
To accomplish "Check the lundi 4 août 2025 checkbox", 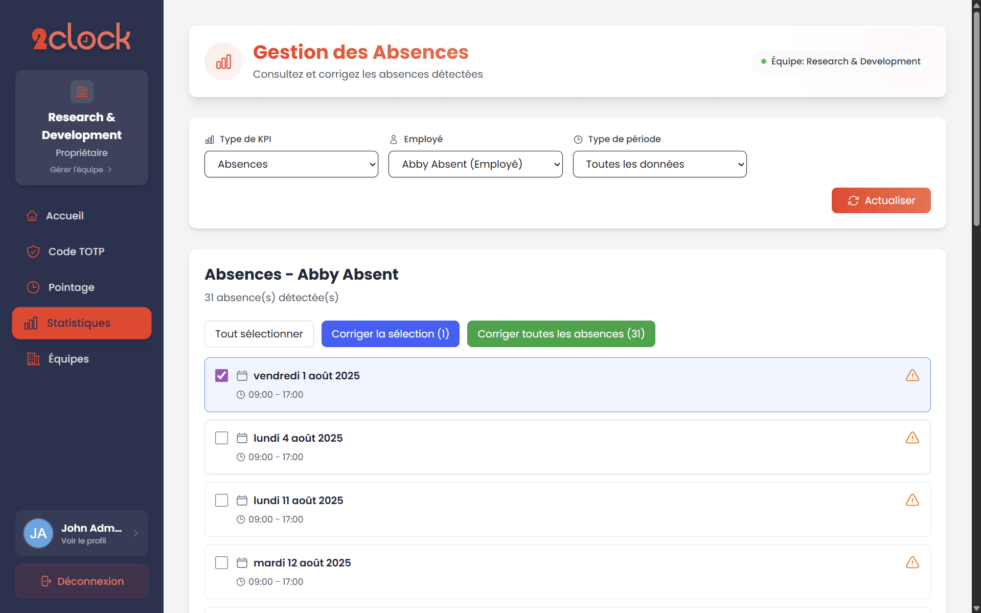I will click(x=221, y=438).
